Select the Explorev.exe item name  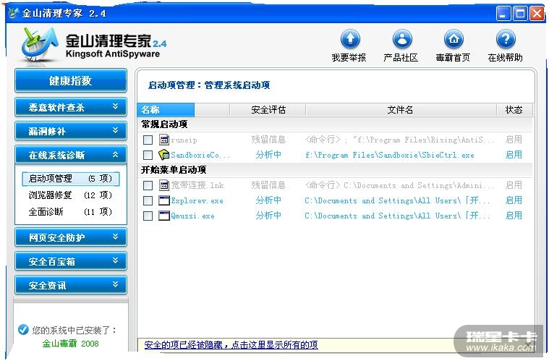click(197, 201)
